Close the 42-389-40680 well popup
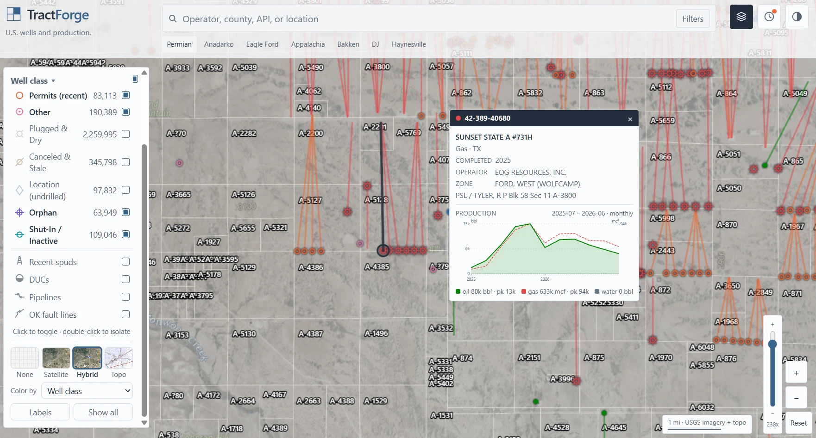Image resolution: width=816 pixels, height=438 pixels. pos(630,119)
